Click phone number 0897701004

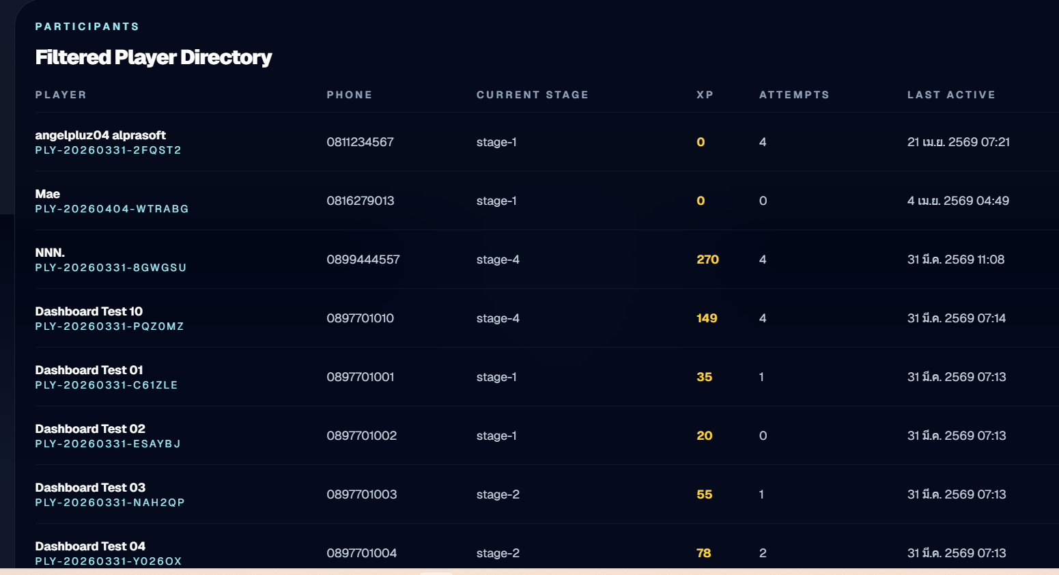point(362,553)
